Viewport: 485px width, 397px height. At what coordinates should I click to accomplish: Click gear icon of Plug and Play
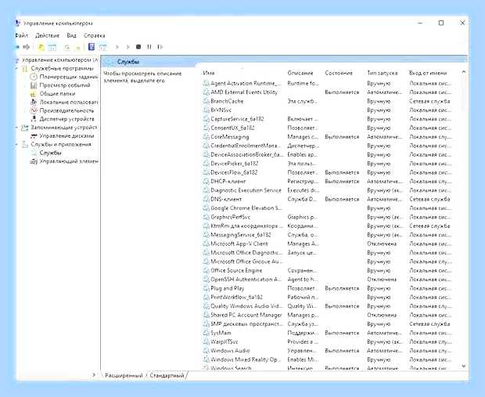coord(206,288)
